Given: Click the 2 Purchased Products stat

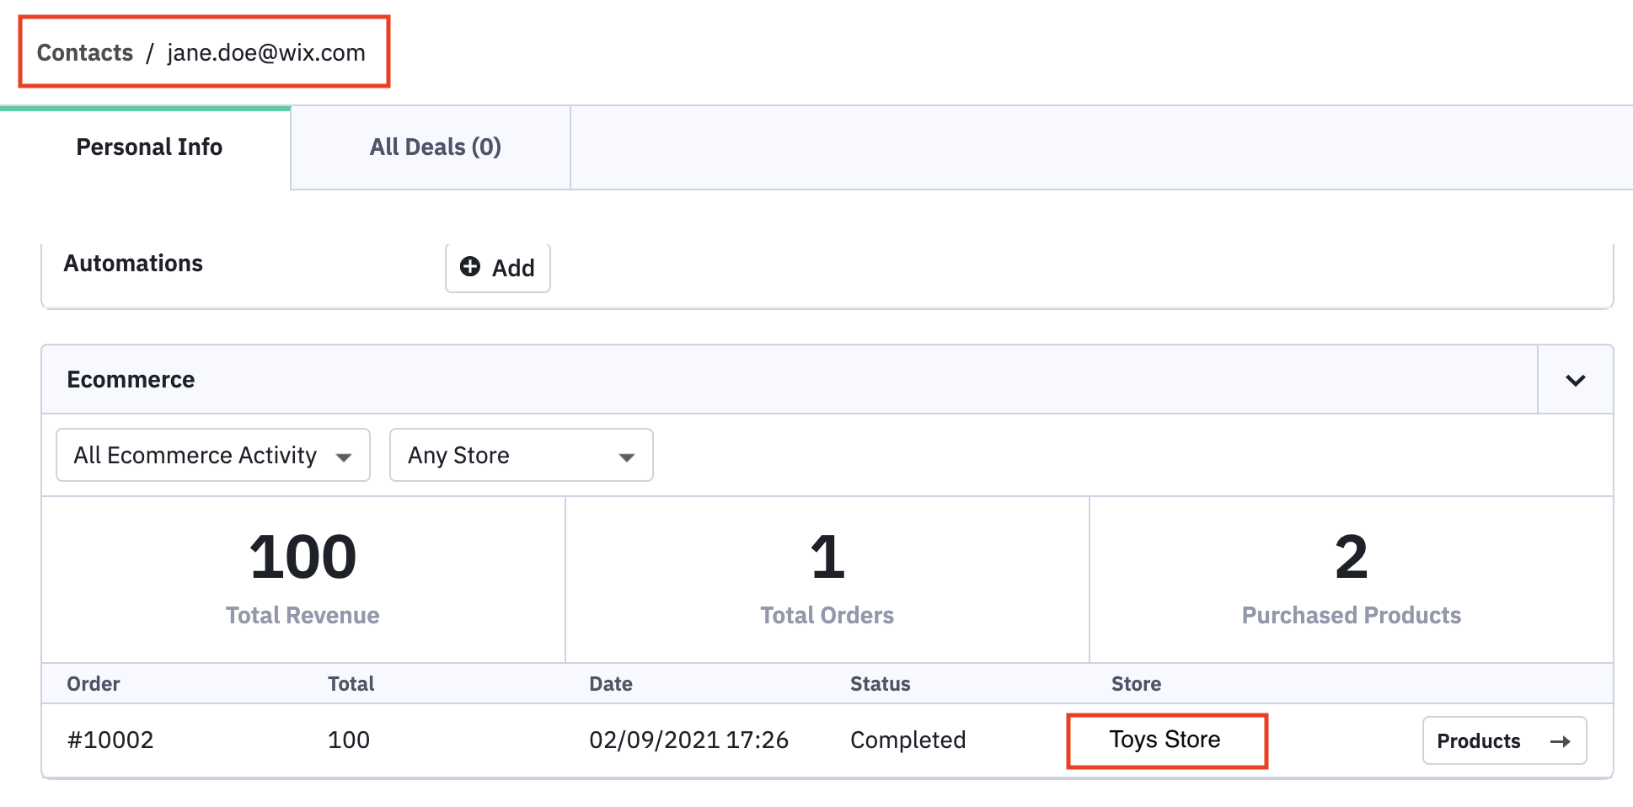Looking at the screenshot, I should pyautogui.click(x=1352, y=579).
